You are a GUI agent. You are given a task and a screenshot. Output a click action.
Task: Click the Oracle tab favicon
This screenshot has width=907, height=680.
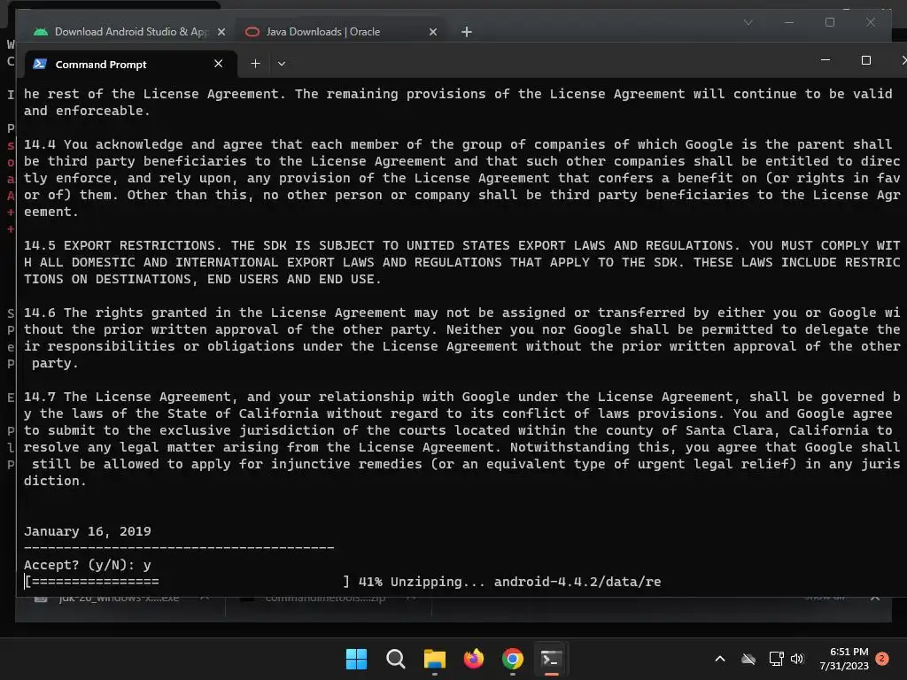pos(252,32)
